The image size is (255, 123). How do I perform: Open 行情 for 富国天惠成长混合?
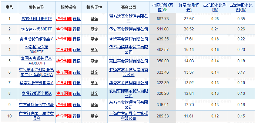point(77,61)
